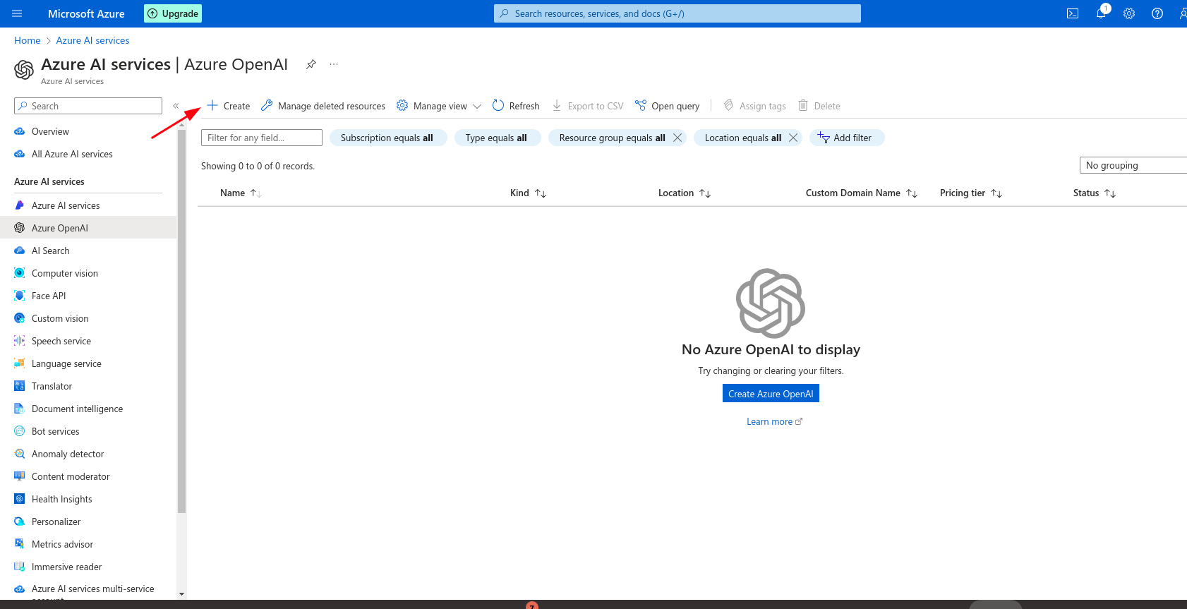Click the sidebar scroll down arrow
This screenshot has width=1187, height=609.
pos(181,594)
